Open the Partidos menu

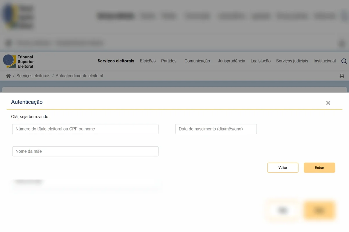pos(169,61)
